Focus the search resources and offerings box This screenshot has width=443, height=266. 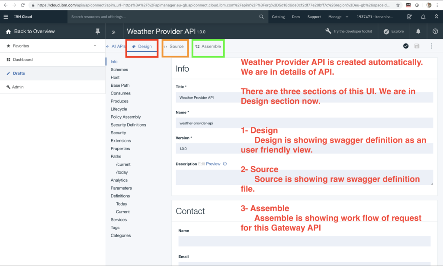click(x=164, y=17)
